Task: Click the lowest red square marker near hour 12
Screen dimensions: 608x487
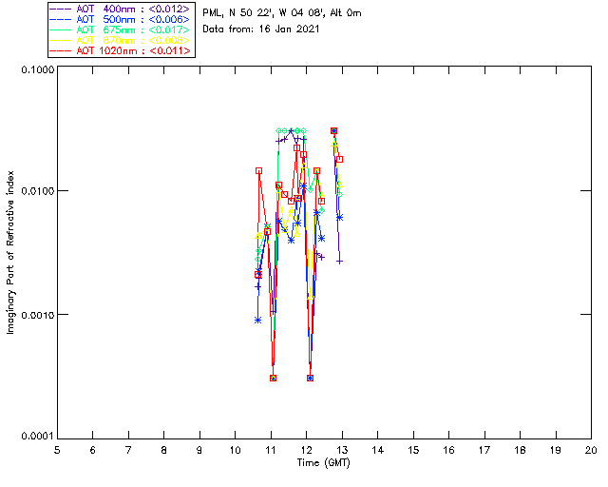Action: point(310,378)
